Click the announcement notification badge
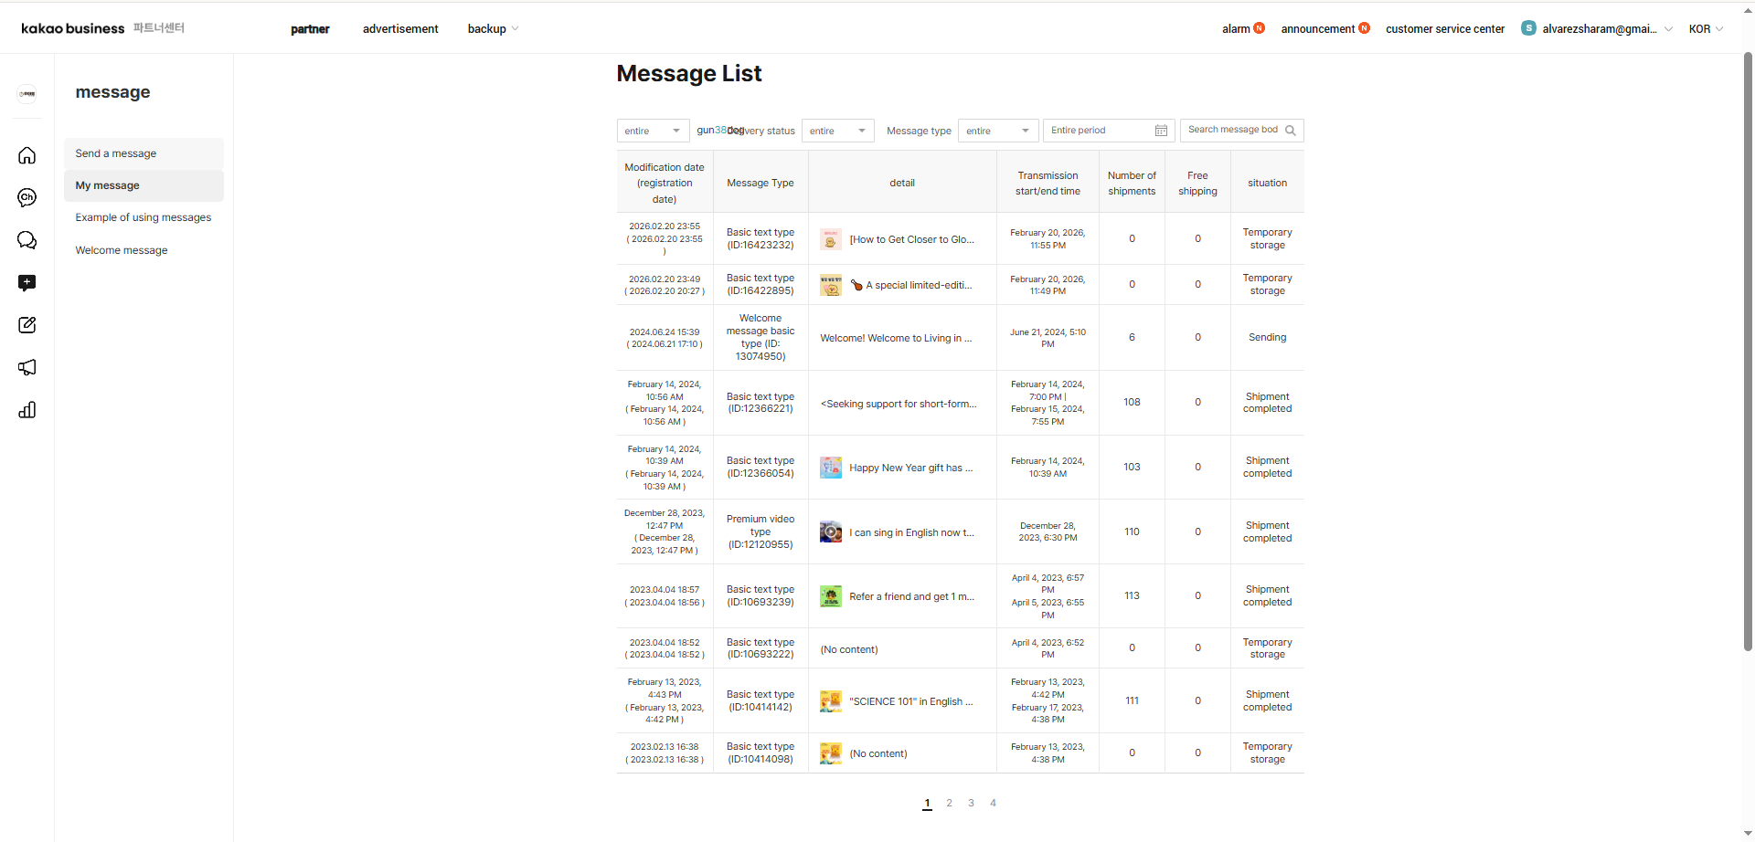The image size is (1755, 842). click(1365, 28)
